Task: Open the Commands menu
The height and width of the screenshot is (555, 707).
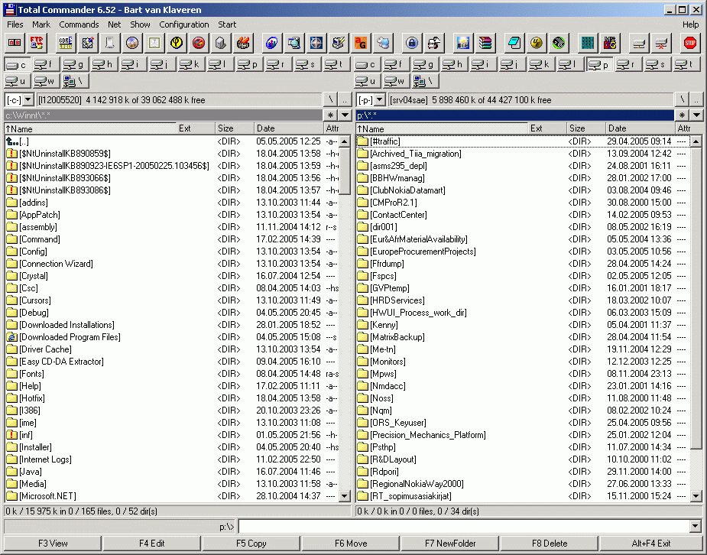Action: pyautogui.click(x=79, y=24)
